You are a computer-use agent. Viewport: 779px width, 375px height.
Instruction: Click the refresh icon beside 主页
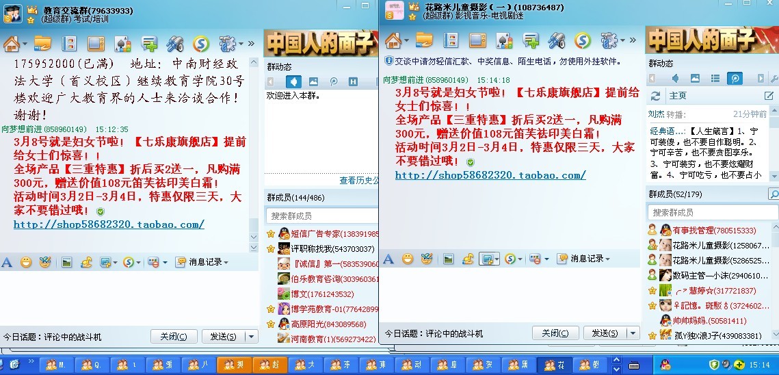coord(656,96)
